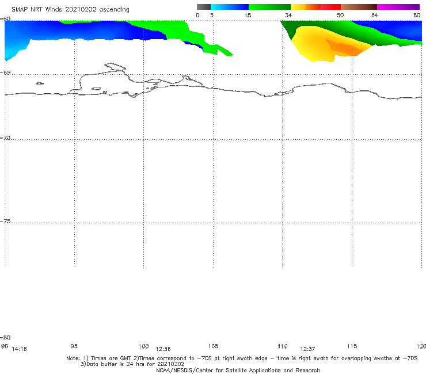Click the 110 longitude axis label
The width and height of the screenshot is (426, 374).
283,346
